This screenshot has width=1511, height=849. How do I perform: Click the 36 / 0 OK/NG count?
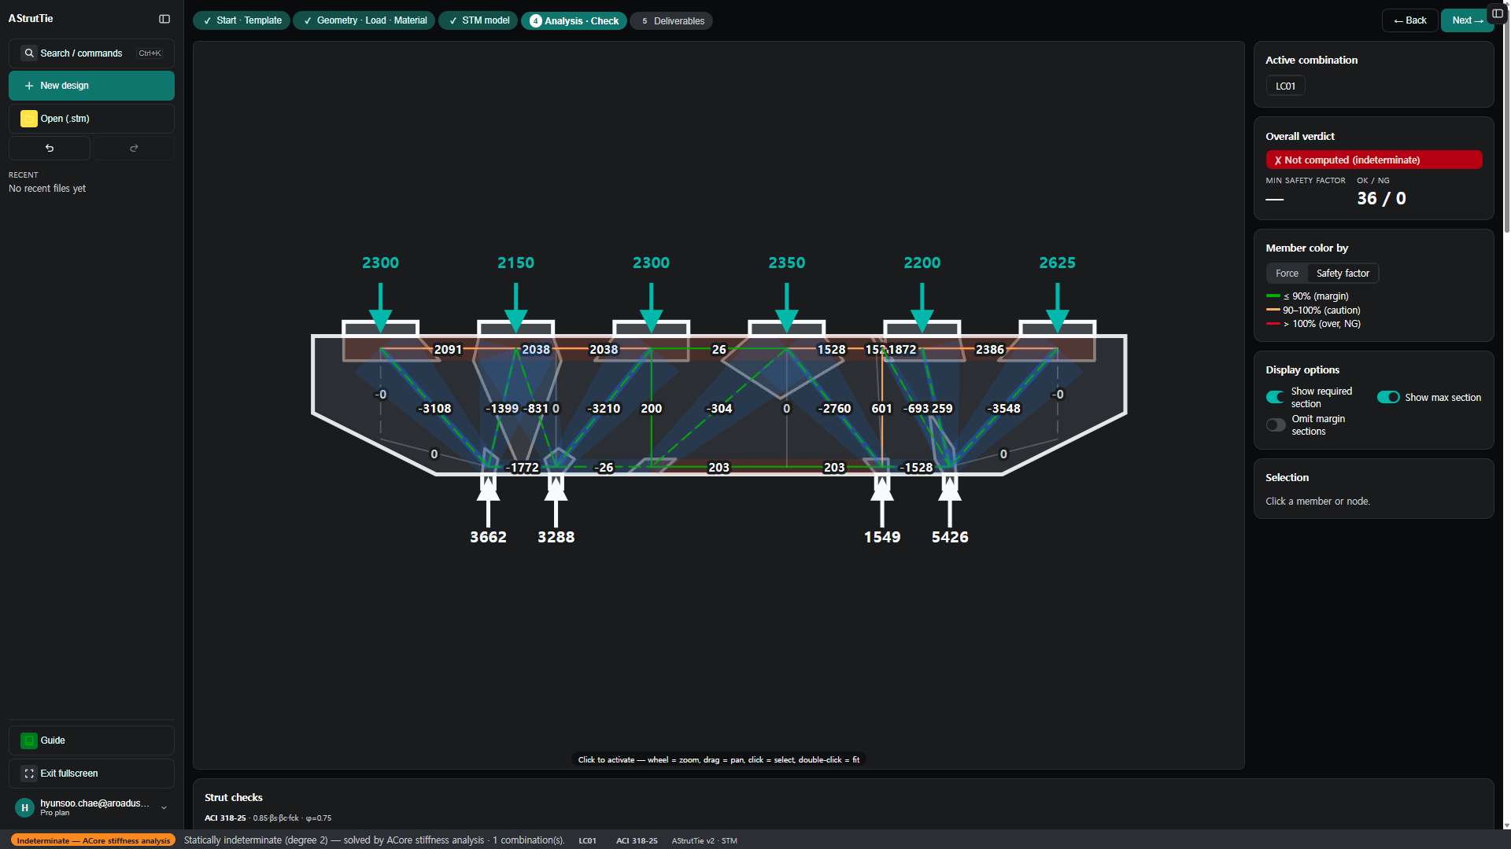pyautogui.click(x=1381, y=198)
